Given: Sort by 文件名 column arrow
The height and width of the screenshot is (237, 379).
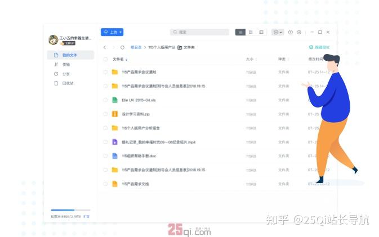Looking at the screenshot, I should [x=127, y=59].
